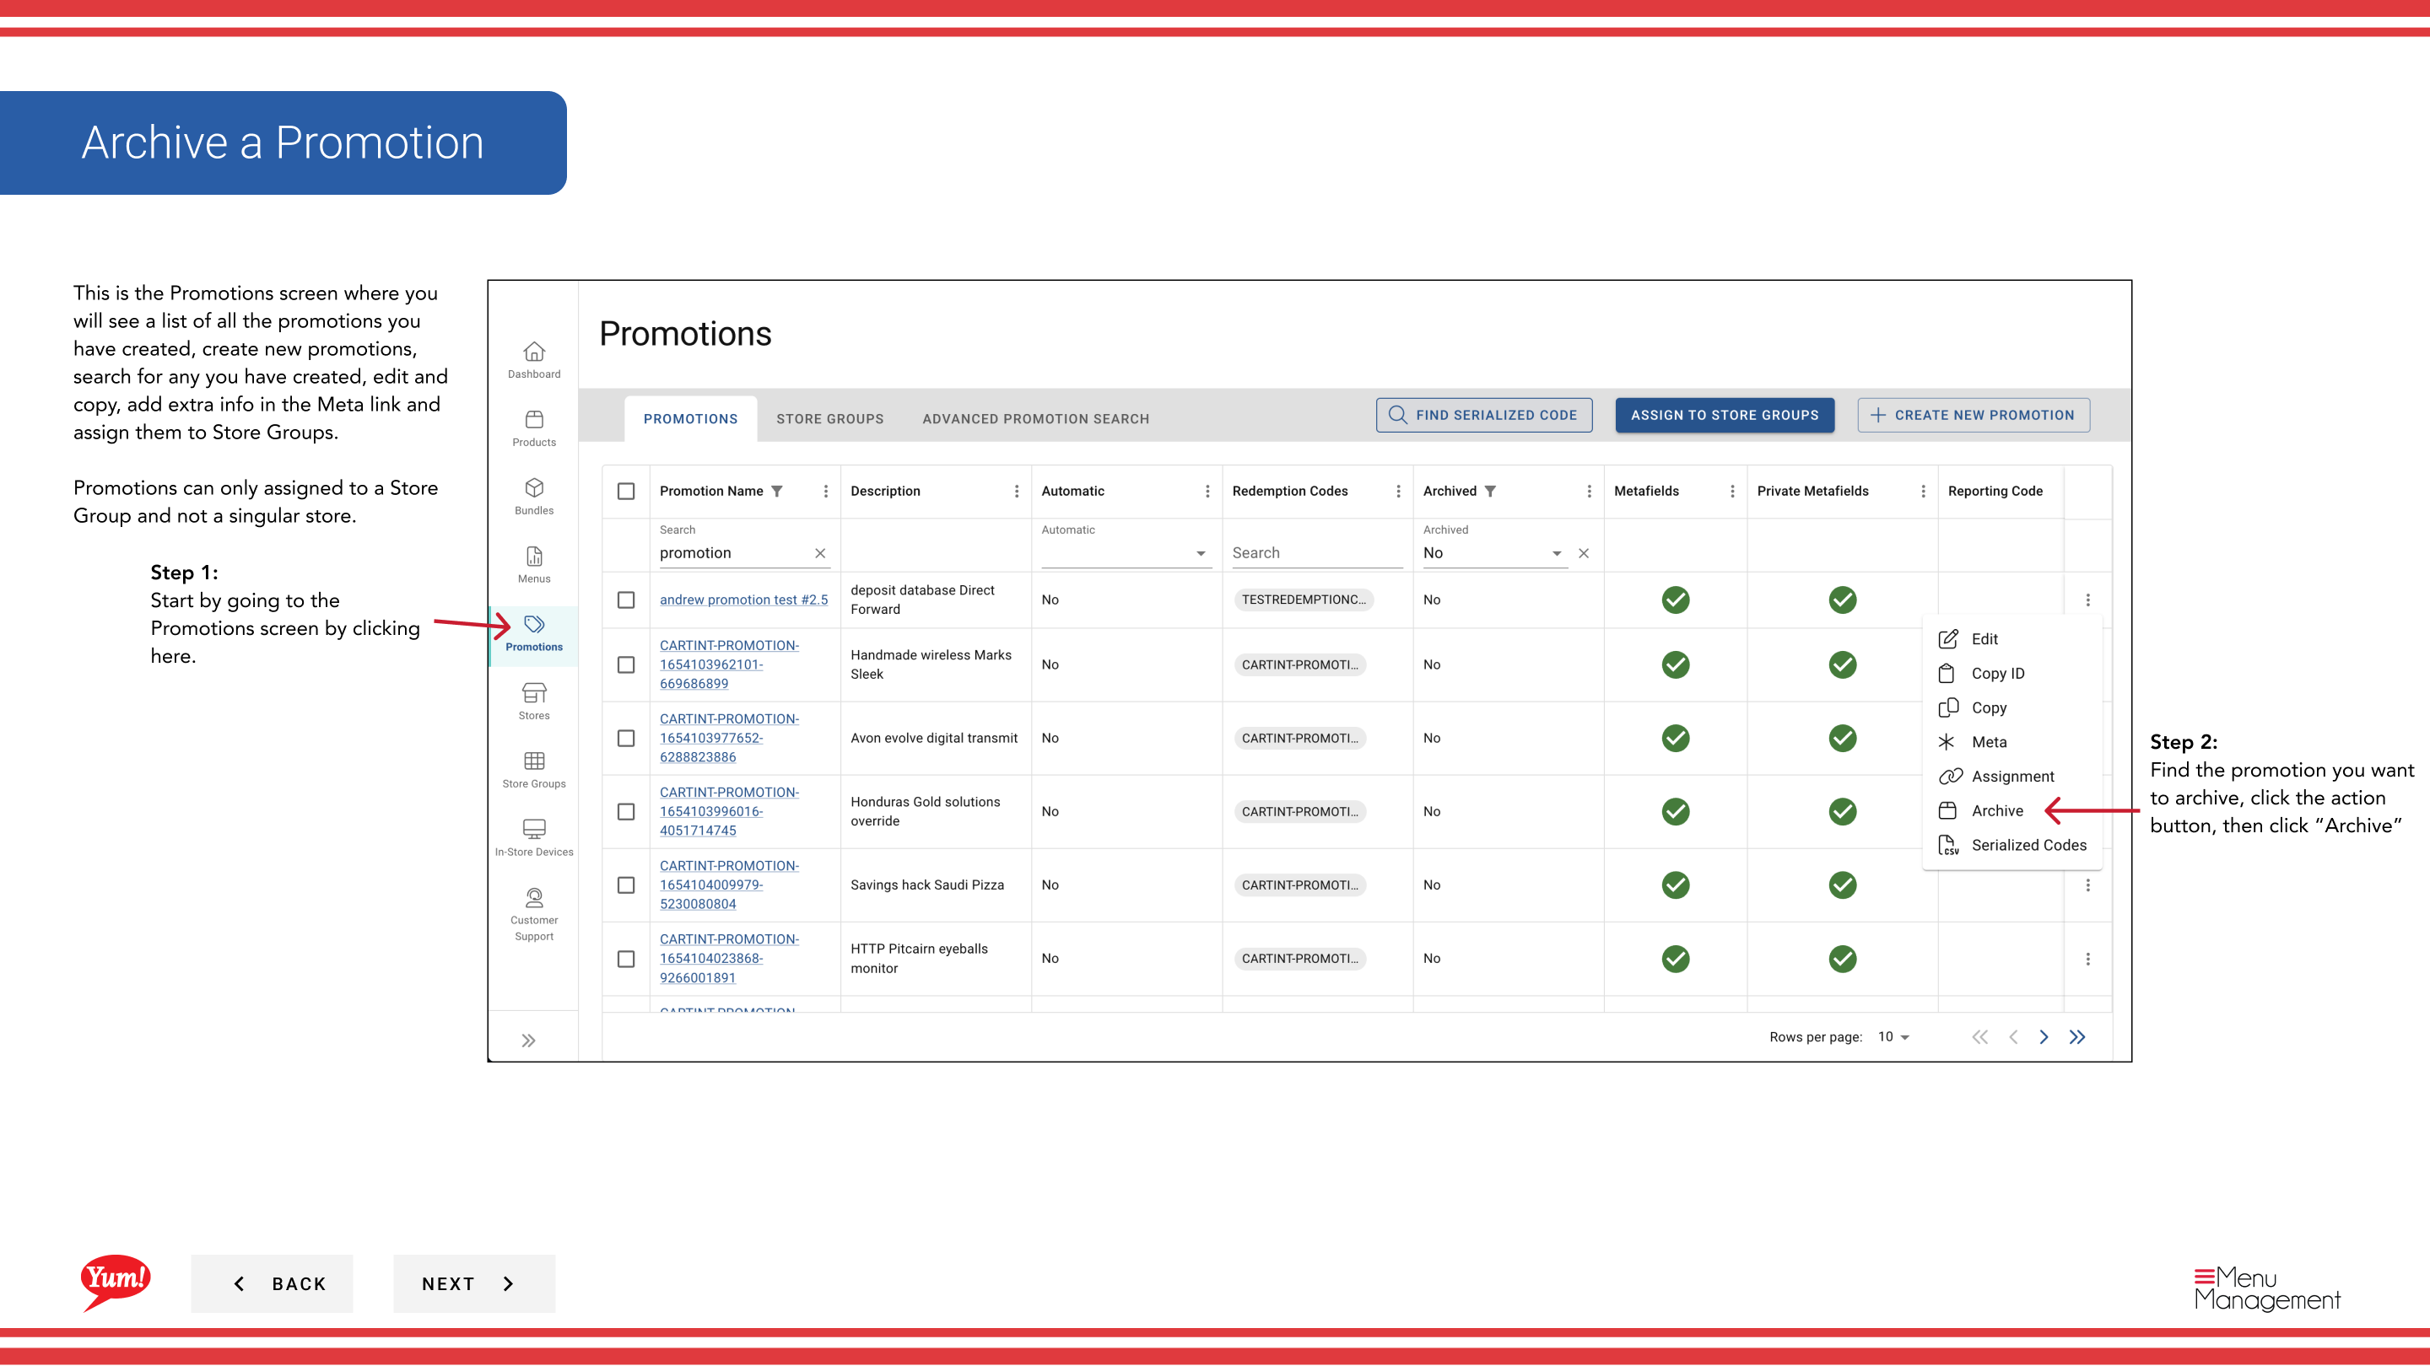The height and width of the screenshot is (1366, 2430).
Task: Select the Promotions sidebar icon
Action: coord(534,633)
